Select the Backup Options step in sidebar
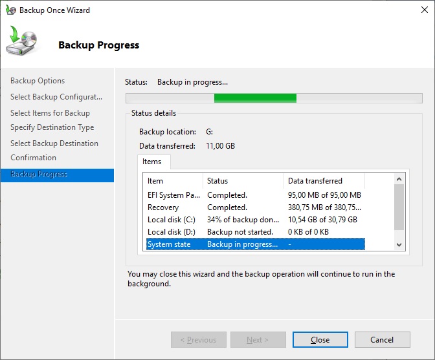The width and height of the screenshot is (435, 360). point(38,81)
